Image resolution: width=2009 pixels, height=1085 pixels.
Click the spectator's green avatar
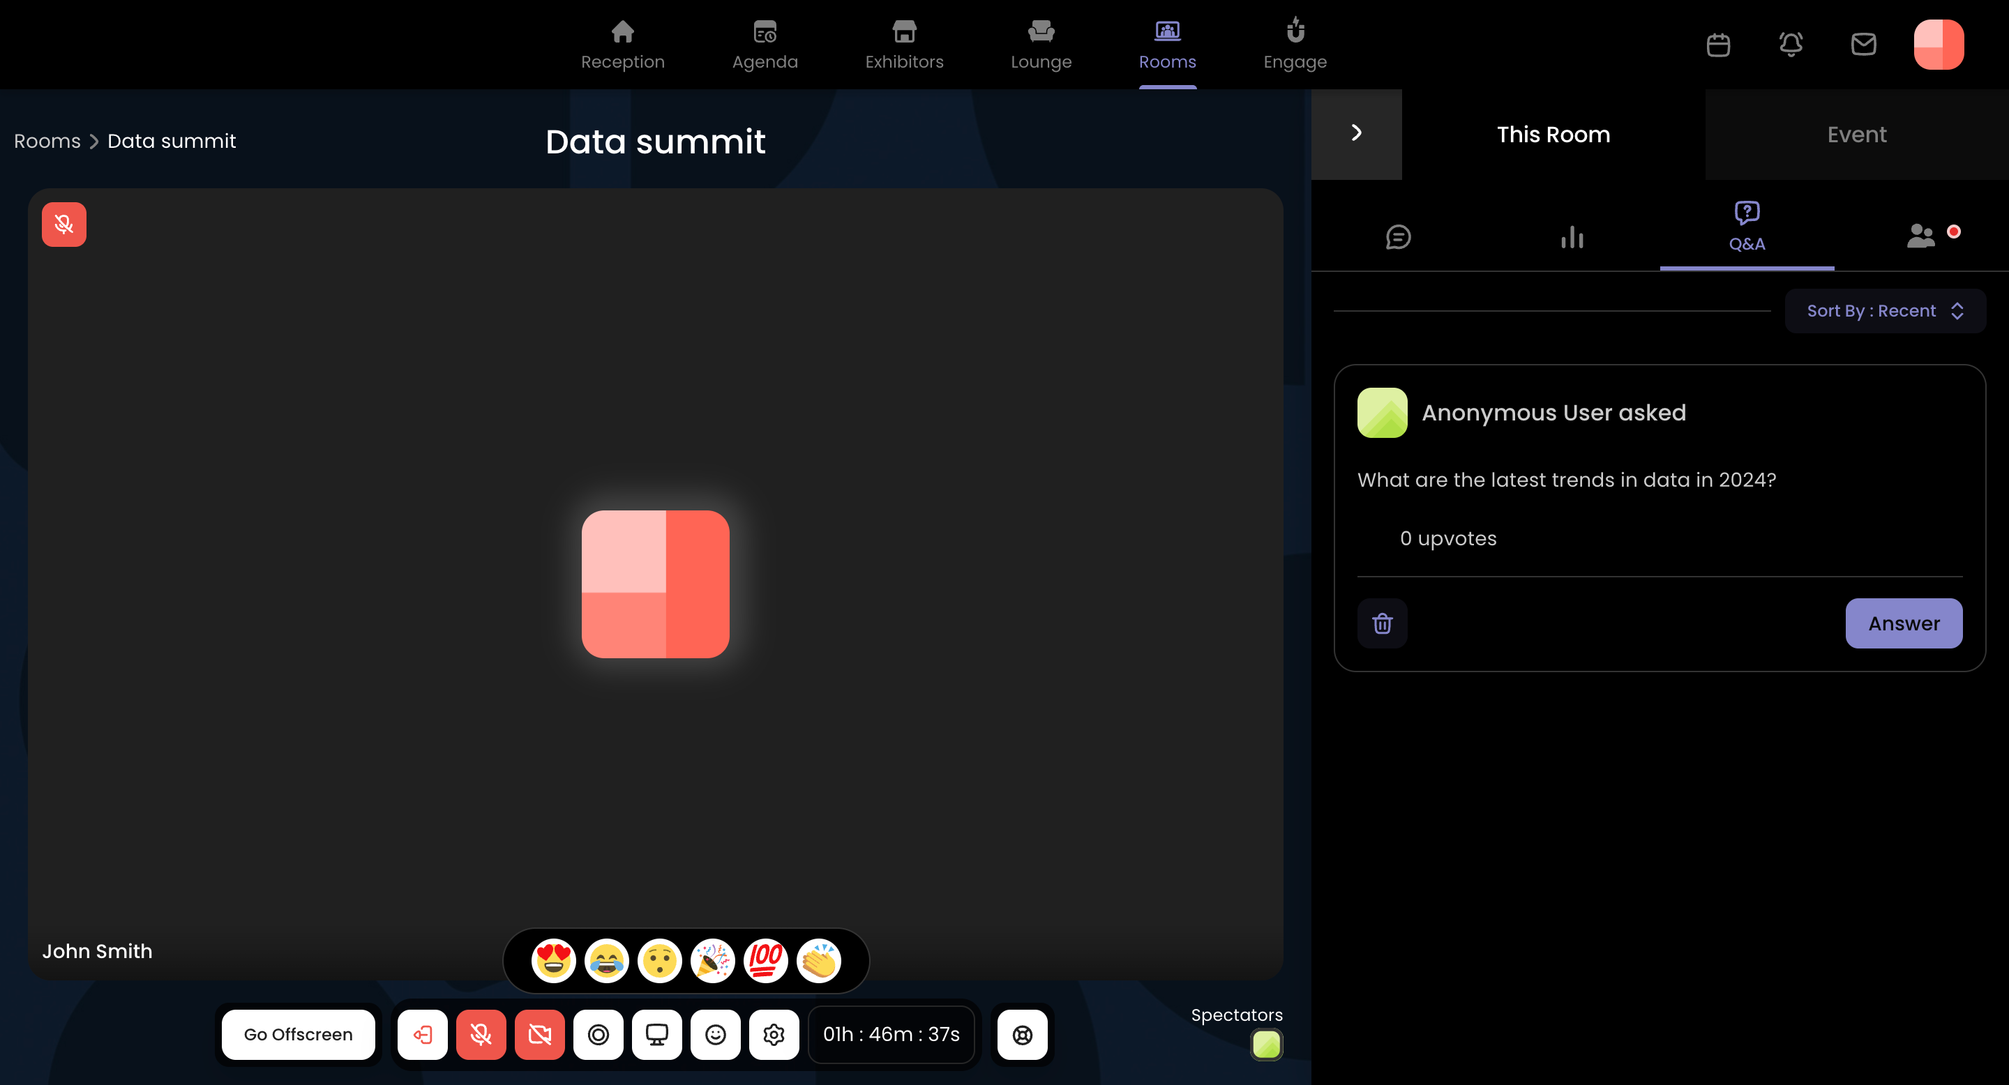coord(1266,1045)
